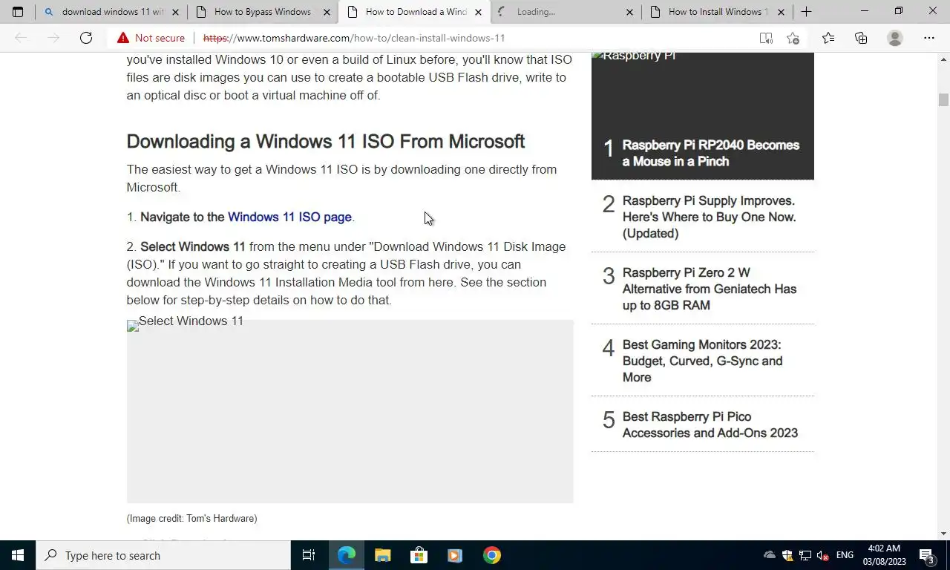This screenshot has width=950, height=570.
Task: Click the page vertical scrollbar thumb
Action: (943, 99)
